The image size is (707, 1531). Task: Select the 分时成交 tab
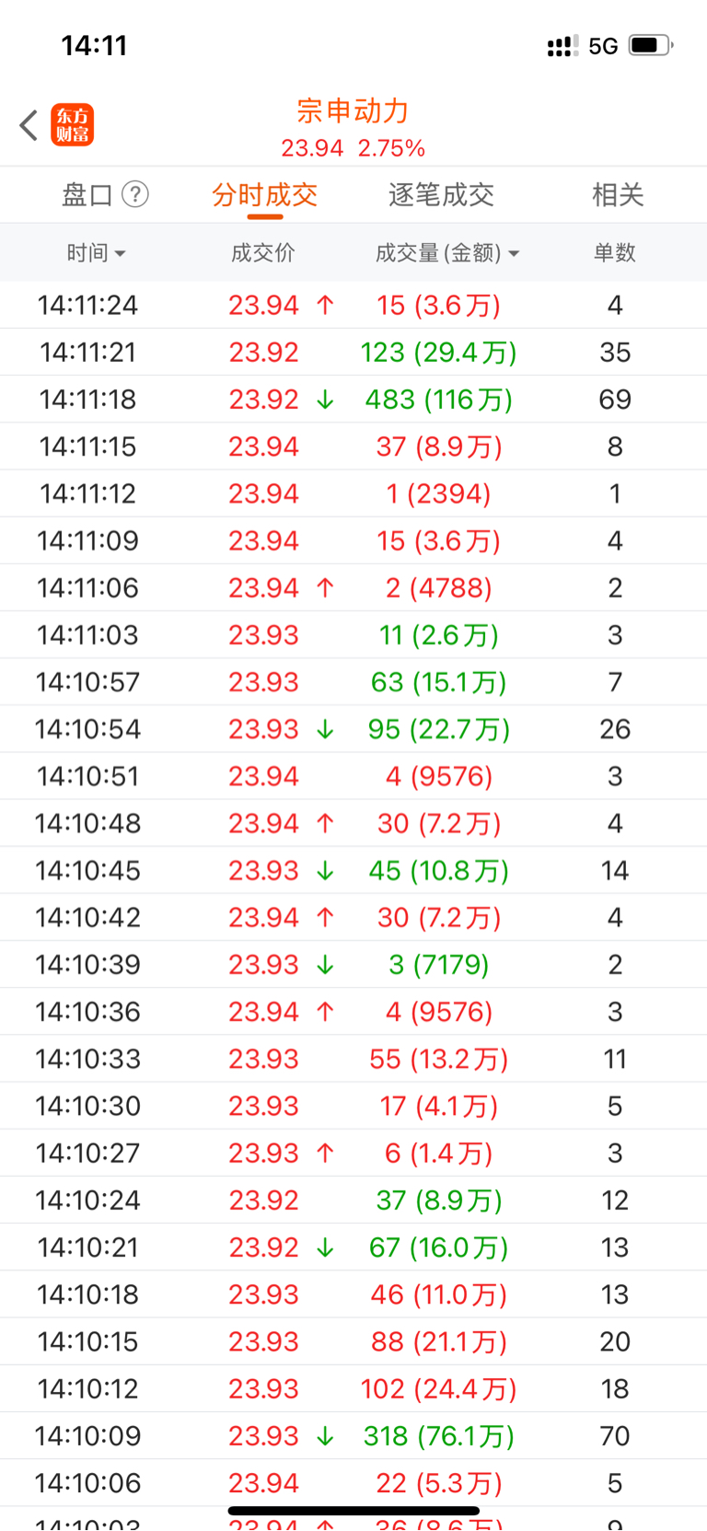264,194
